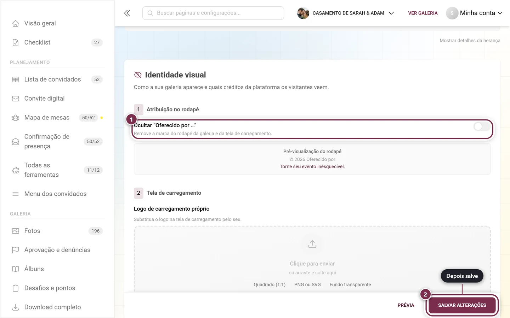
Task: Collapse the sidebar with the double-chevron icon
Action: (x=127, y=13)
